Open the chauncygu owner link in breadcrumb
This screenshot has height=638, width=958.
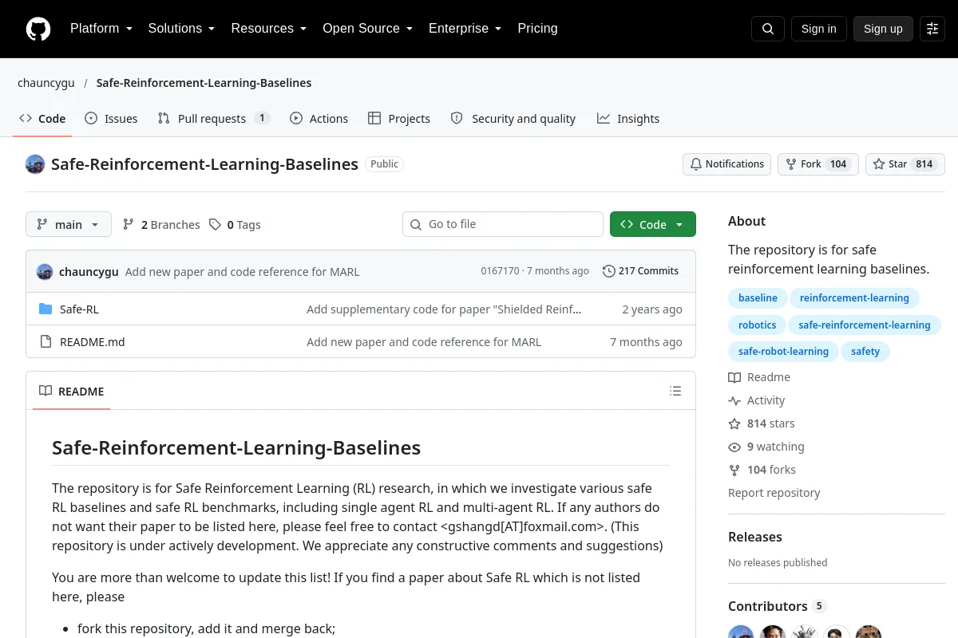click(x=46, y=83)
